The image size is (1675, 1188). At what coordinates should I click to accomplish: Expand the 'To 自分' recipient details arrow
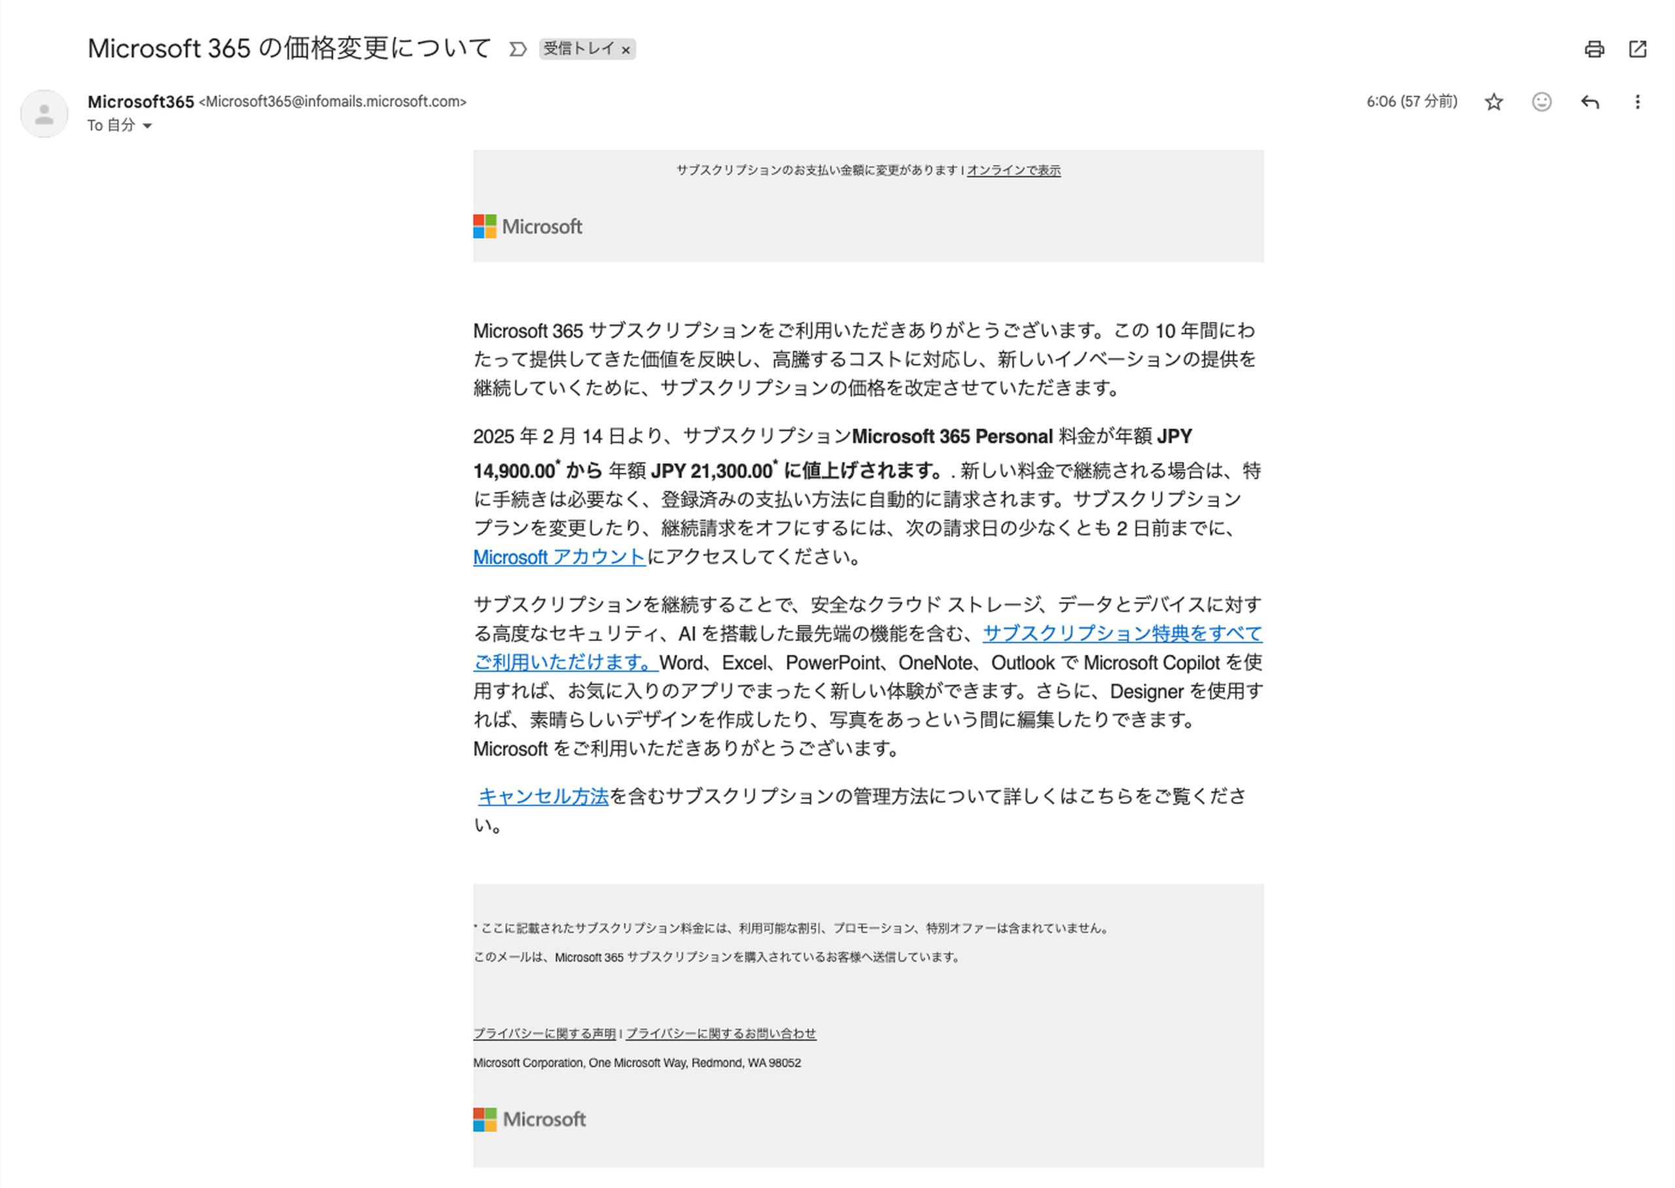pyautogui.click(x=147, y=126)
